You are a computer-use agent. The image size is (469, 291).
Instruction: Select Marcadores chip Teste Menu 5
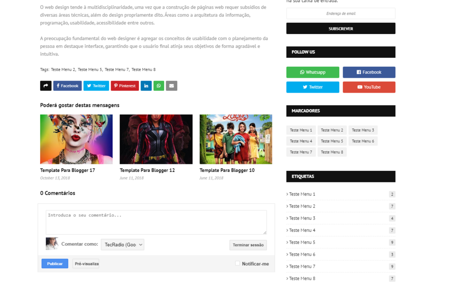[x=332, y=141]
